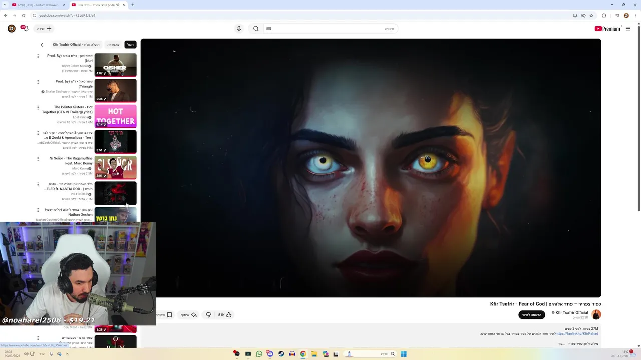Open options menu for Osher Cohen video
641x360 pixels.
(x=38, y=56)
